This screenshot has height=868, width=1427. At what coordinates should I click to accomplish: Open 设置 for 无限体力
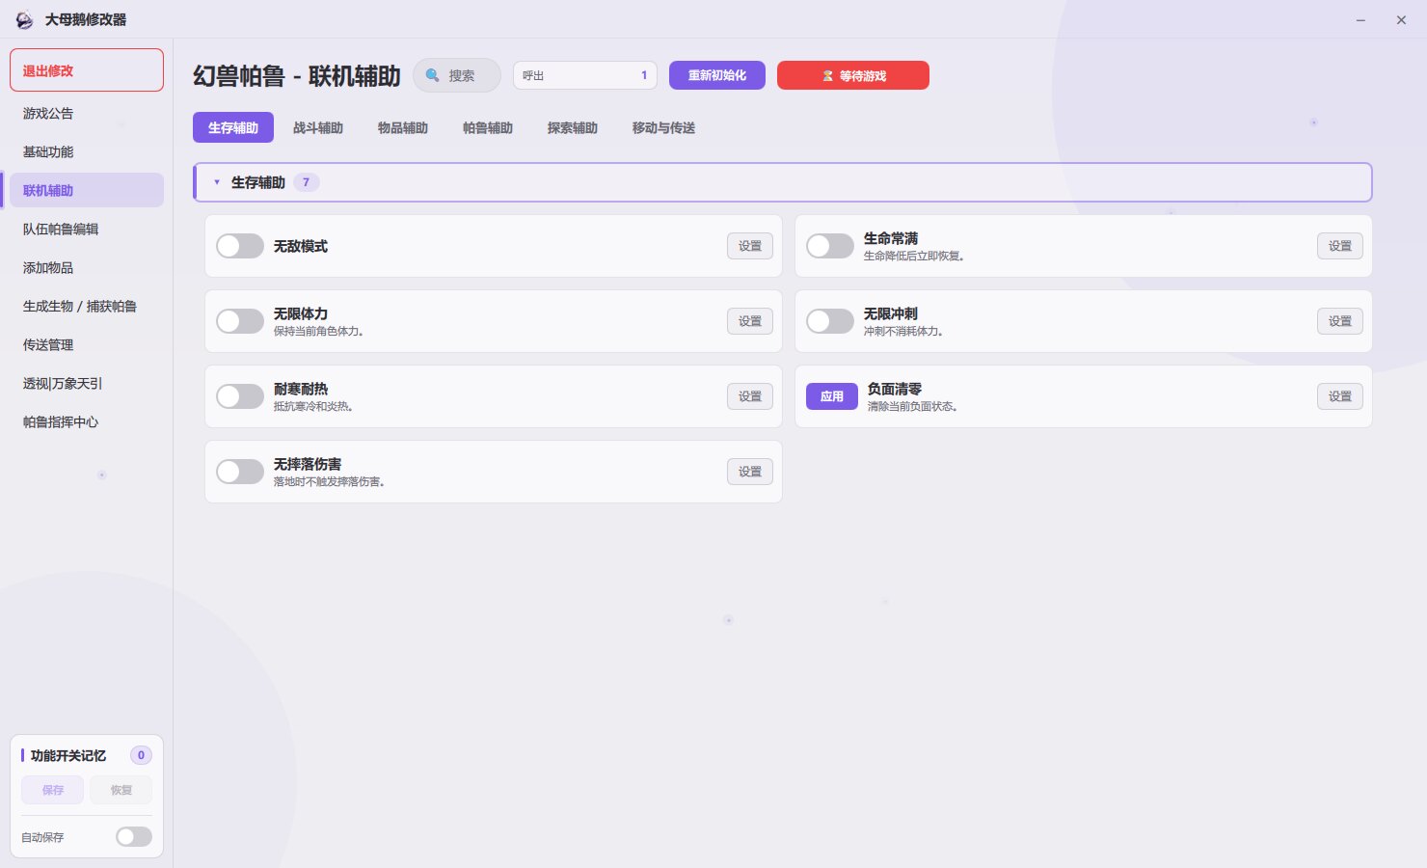pyautogui.click(x=750, y=321)
